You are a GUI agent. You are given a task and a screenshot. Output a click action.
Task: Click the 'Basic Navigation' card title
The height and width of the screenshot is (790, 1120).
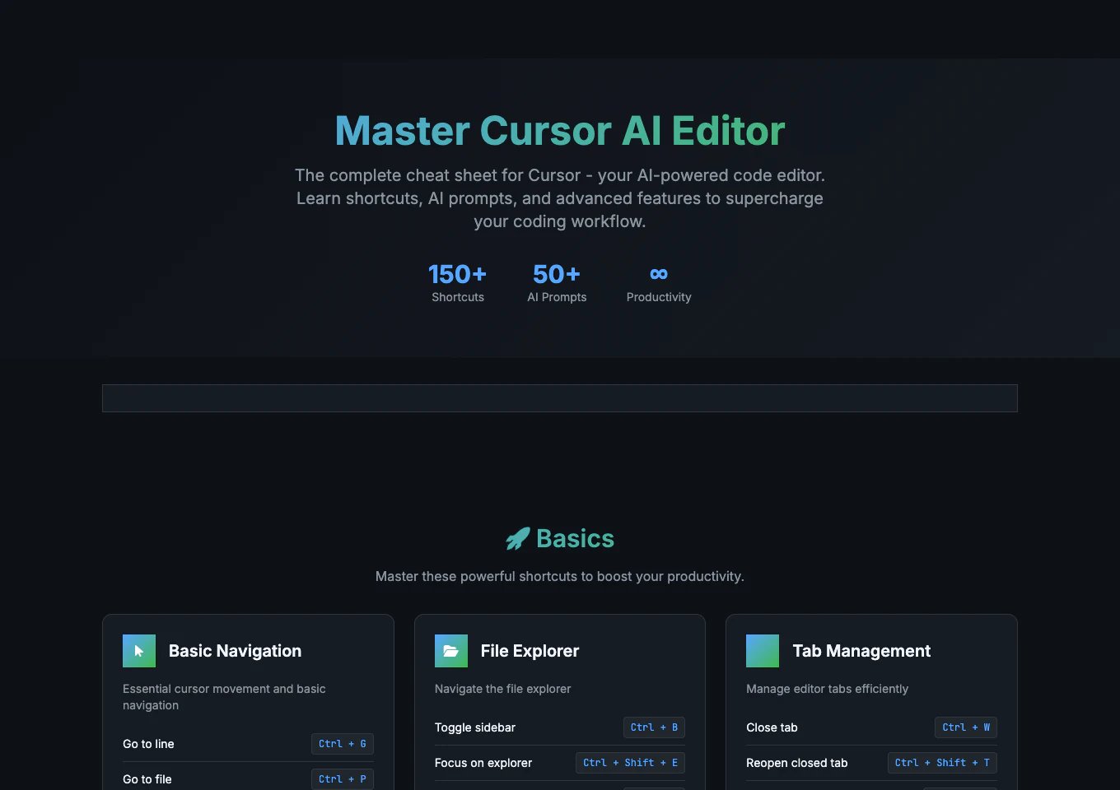(235, 651)
